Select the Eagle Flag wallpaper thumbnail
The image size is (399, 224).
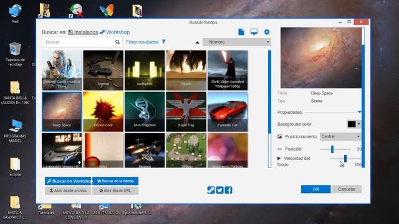point(186,111)
